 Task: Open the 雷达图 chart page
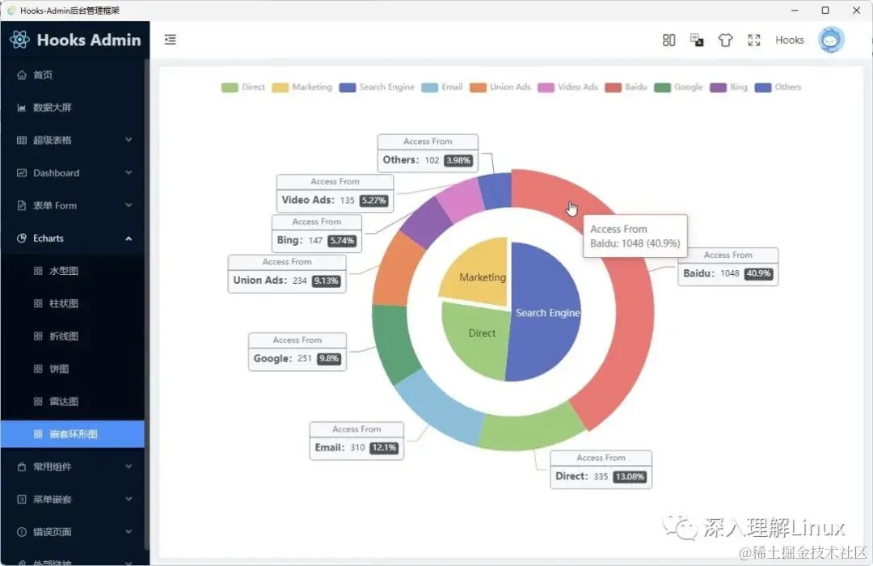coord(73,401)
